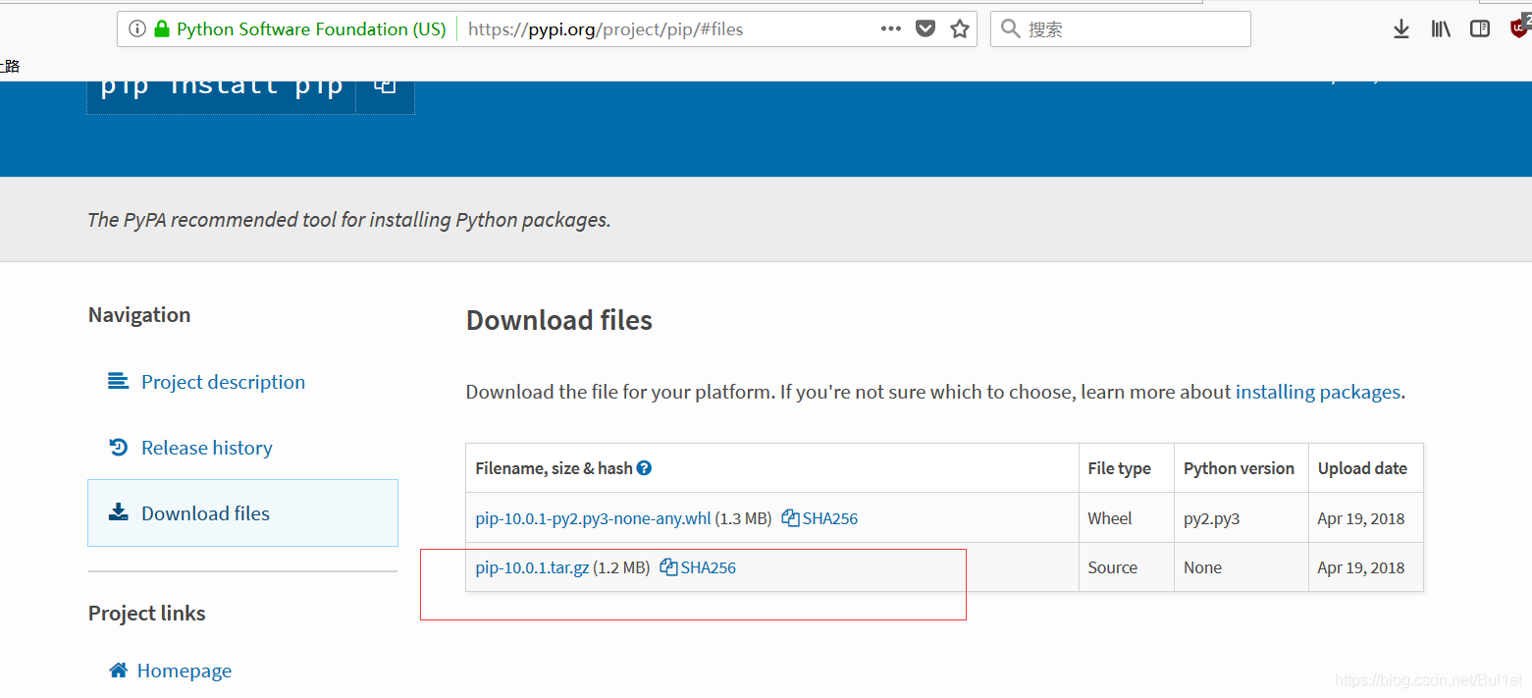Click 'Apr 19, 2018' date in Source row

point(1361,567)
